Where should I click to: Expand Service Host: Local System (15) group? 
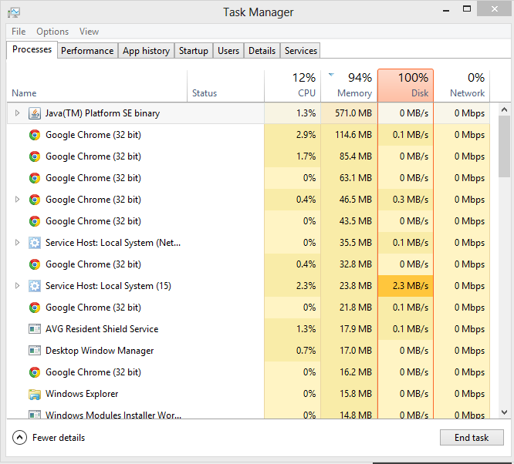pyautogui.click(x=18, y=286)
